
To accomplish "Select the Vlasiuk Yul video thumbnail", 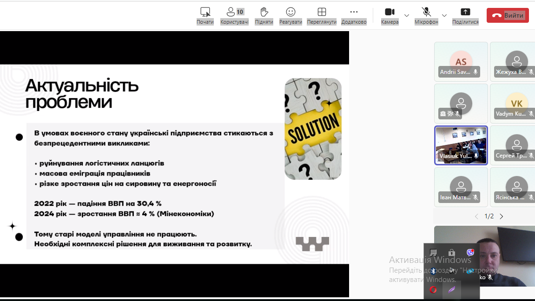I will pyautogui.click(x=461, y=145).
